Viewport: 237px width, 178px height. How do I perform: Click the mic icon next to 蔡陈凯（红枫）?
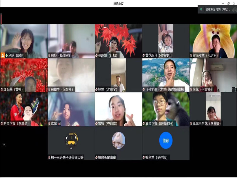coord(97,55)
